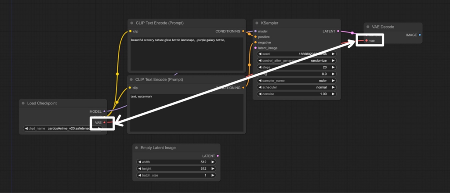Click the IMAGE output port on VAE Decode
This screenshot has height=193, width=450.
420,35
